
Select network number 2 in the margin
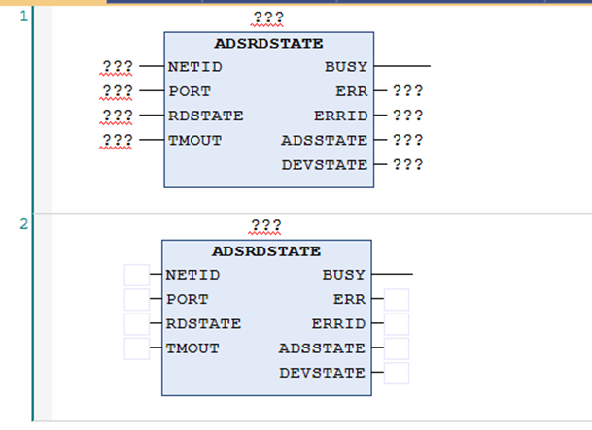(23, 224)
